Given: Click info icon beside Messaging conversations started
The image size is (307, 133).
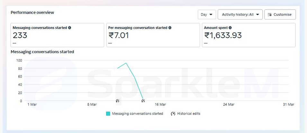Looking at the screenshot, I should tap(70, 28).
